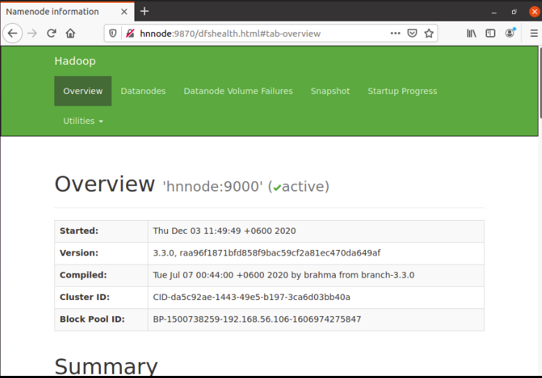
Task: Bookmark this page with the star icon
Action: (x=429, y=33)
